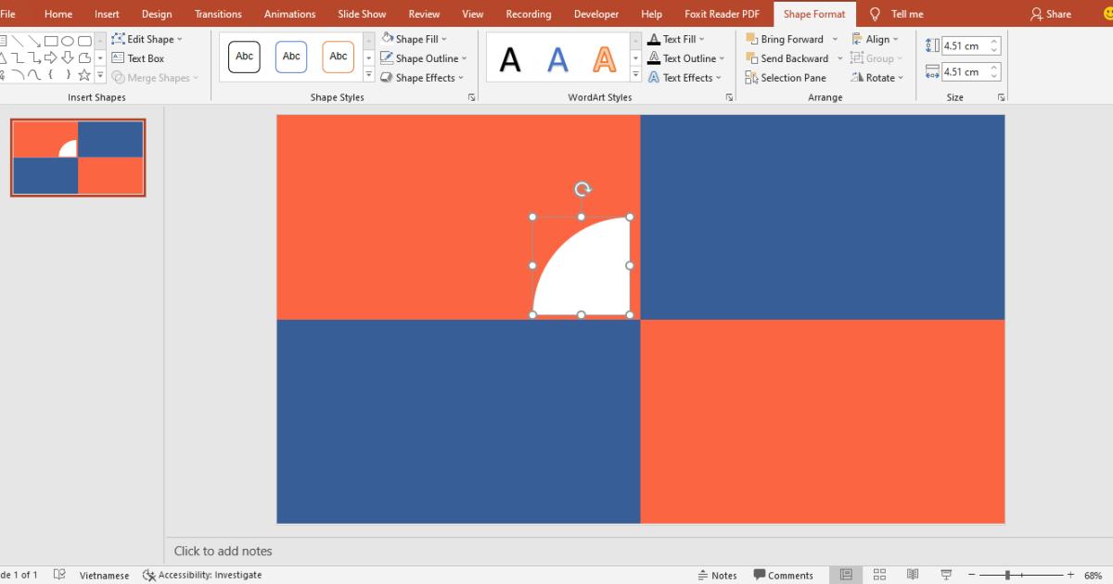Viewport: 1113px width, 584px height.
Task: Switch to Slide Sorter view in status bar
Action: (x=880, y=574)
